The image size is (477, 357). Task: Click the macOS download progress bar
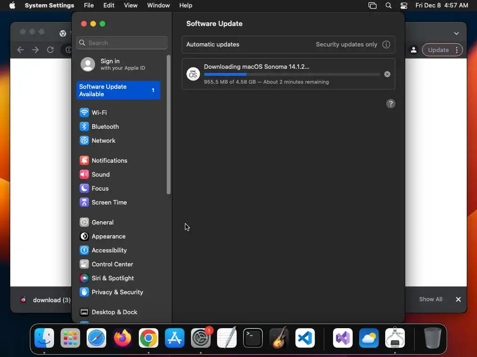tap(292, 74)
